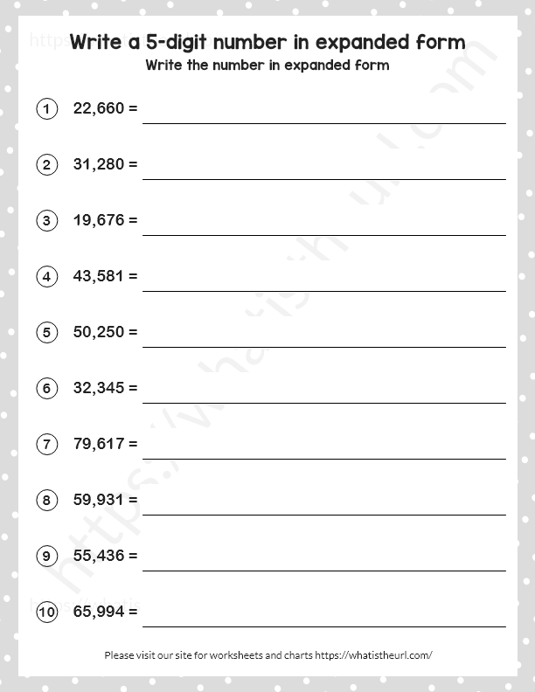535x692 pixels.
Task: Select the circled number 5 marker
Action: 46,332
